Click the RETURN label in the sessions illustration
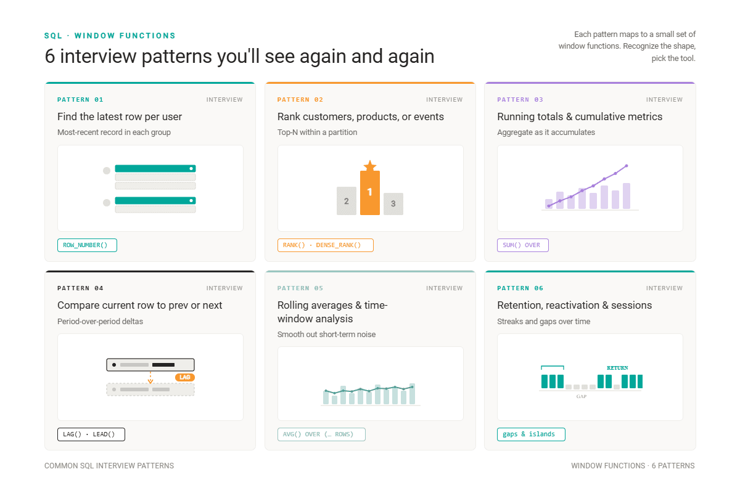The image size is (740, 493). point(617,368)
